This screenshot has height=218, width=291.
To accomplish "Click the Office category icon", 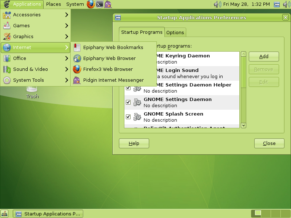I will (x=7, y=58).
